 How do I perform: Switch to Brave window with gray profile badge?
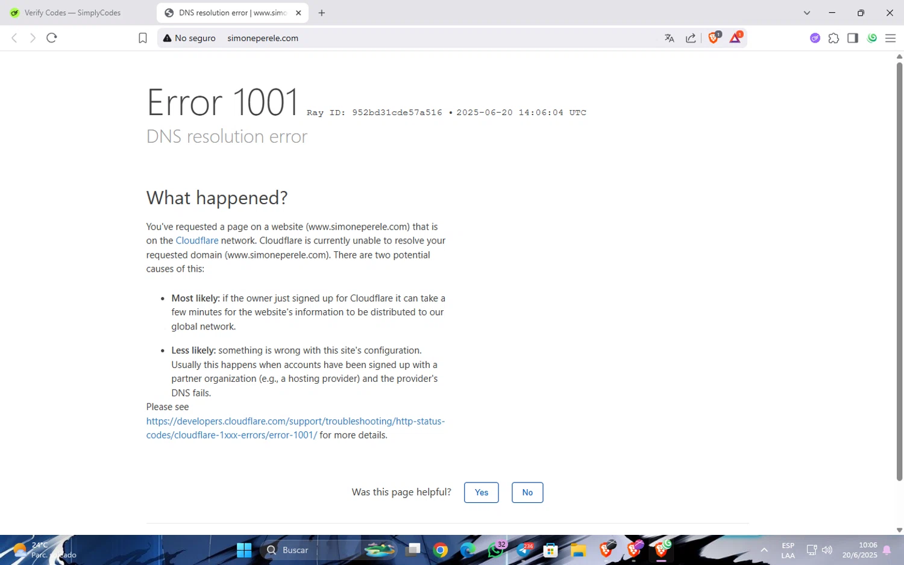pyautogui.click(x=606, y=550)
